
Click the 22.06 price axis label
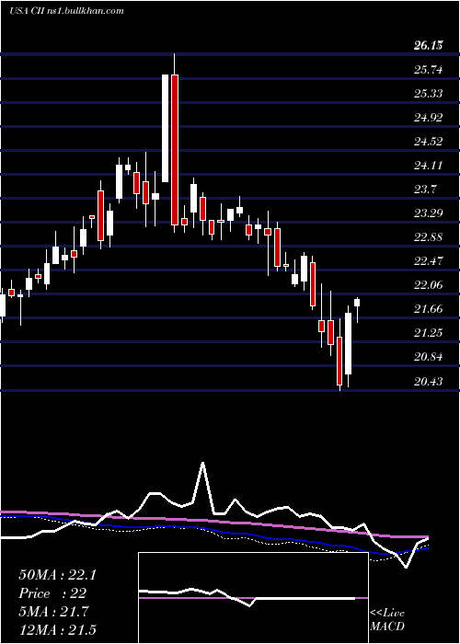(x=429, y=285)
